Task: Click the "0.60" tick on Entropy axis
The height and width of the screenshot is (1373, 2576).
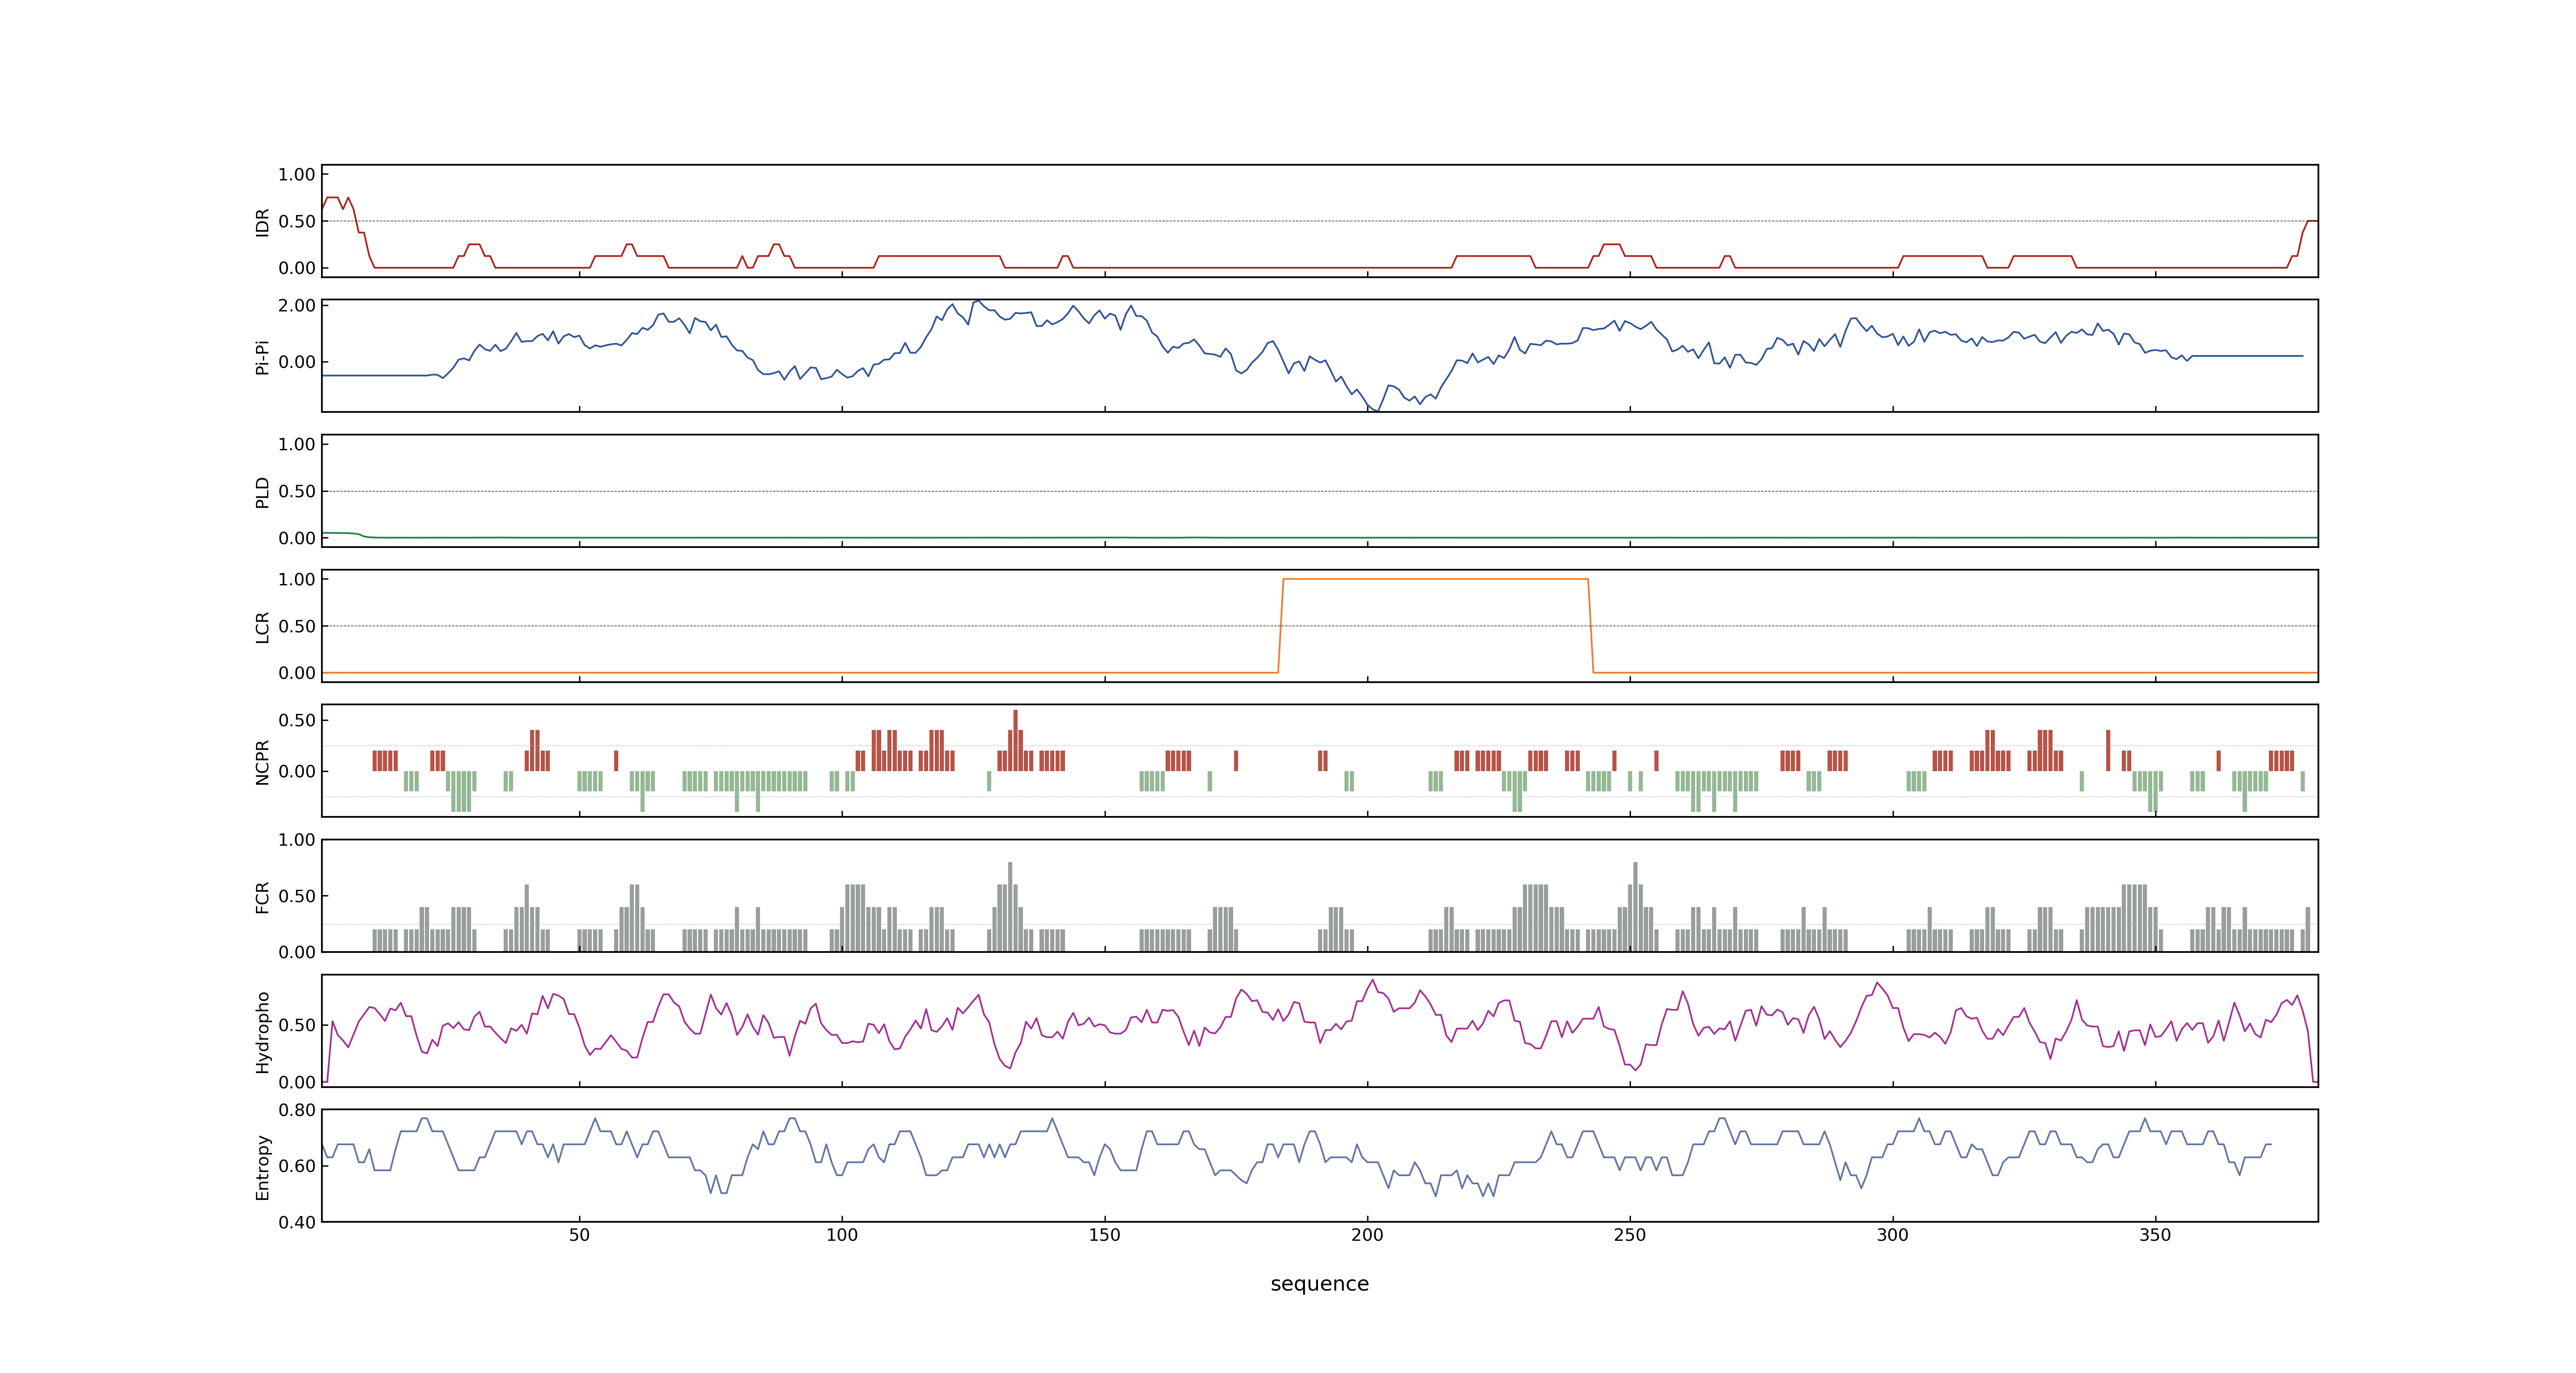Action: [x=296, y=1166]
